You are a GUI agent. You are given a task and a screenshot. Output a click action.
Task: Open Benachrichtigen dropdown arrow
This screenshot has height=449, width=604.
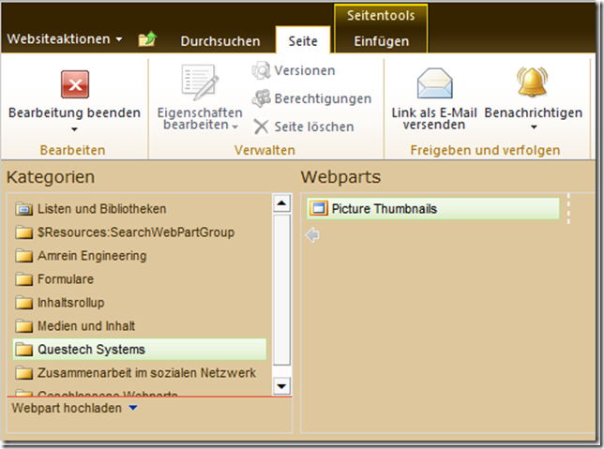(534, 127)
